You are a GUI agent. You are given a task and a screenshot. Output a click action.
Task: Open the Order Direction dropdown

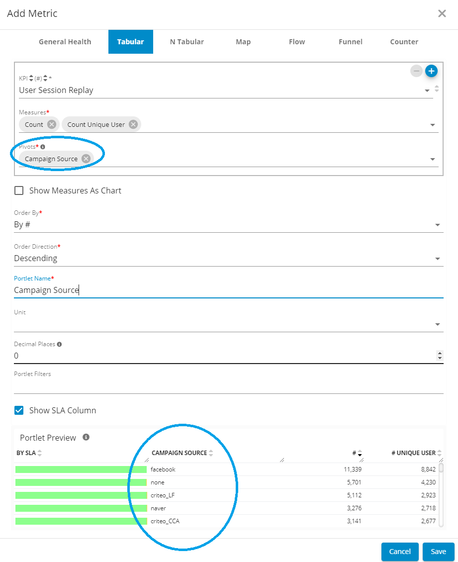point(437,259)
